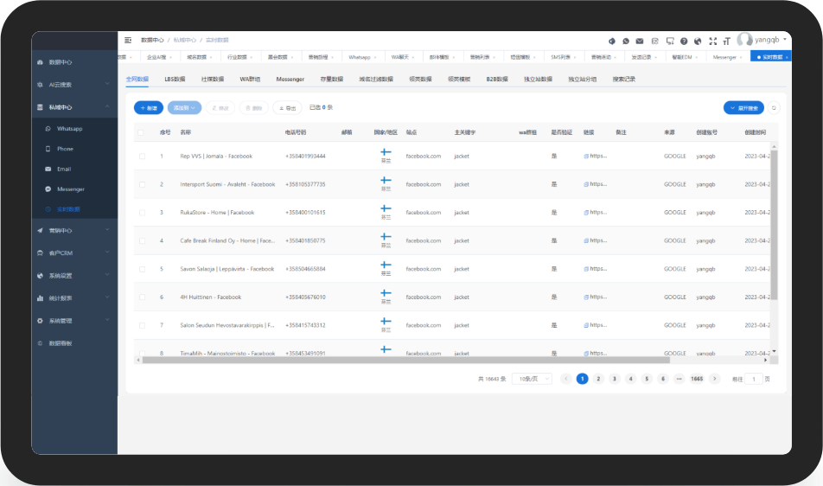Select the RukaStore row checkbox
Image resolution: width=823 pixels, height=486 pixels.
click(143, 213)
